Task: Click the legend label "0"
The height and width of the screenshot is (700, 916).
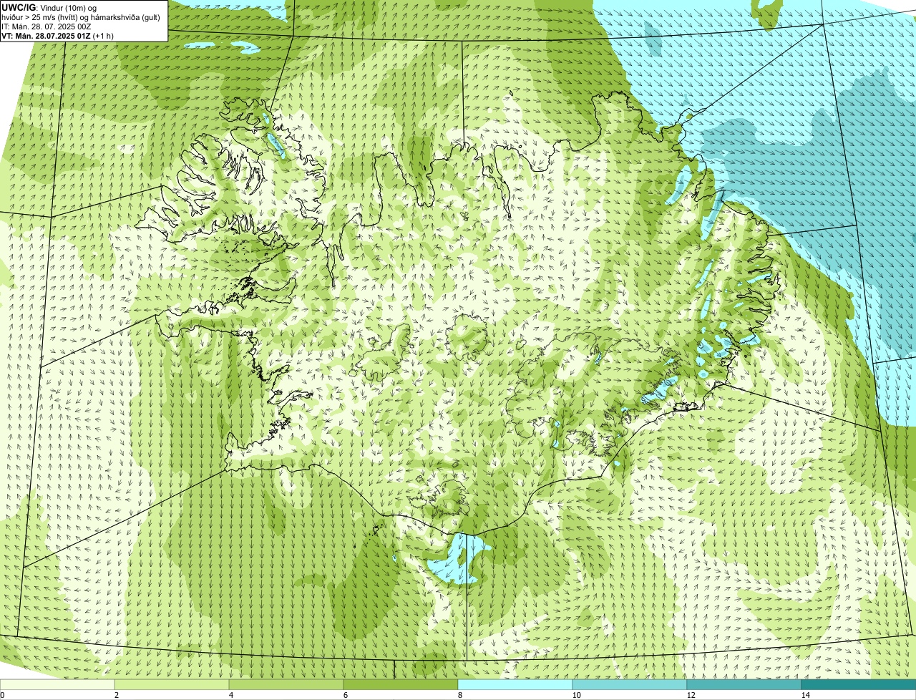Action: [x=2, y=695]
